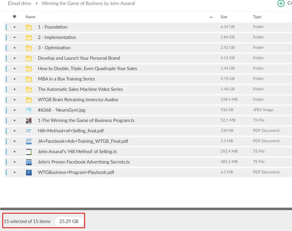Select Winning the Game of Business breadcrumb
This screenshot has width=292, height=231.
(x=88, y=3)
